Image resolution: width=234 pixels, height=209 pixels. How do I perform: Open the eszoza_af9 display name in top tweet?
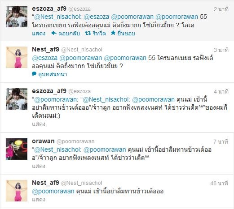click(x=49, y=9)
